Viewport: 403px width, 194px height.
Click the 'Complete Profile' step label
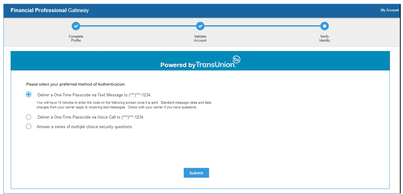(x=76, y=38)
